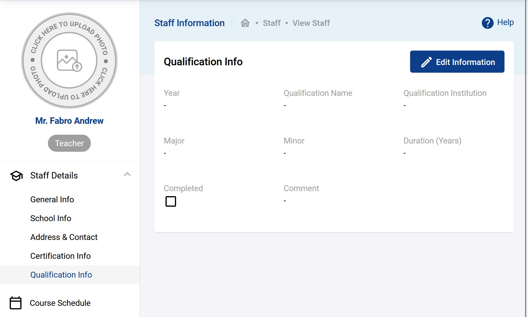Click the upload photo image icon
Screen dimensions: 528x317
tap(69, 60)
